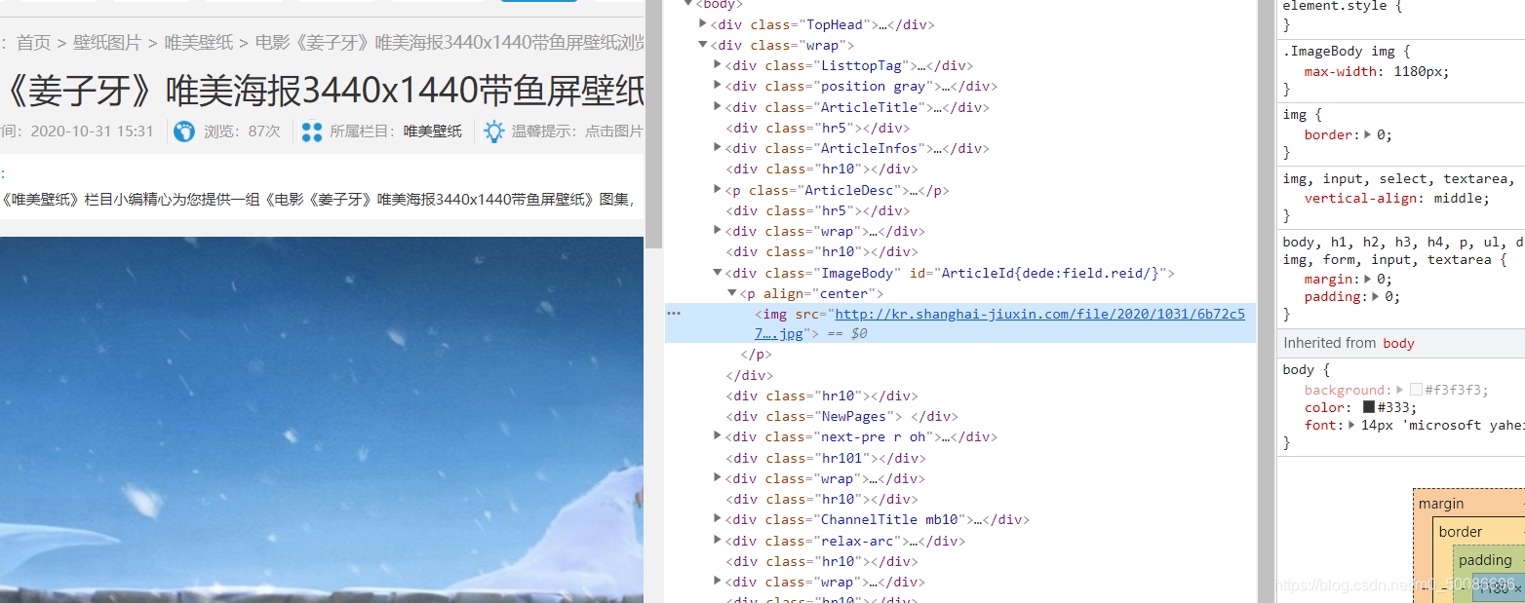The width and height of the screenshot is (1525, 603).
Task: Click the 唯美壁纸 breadcrumb link
Action: 198,43
